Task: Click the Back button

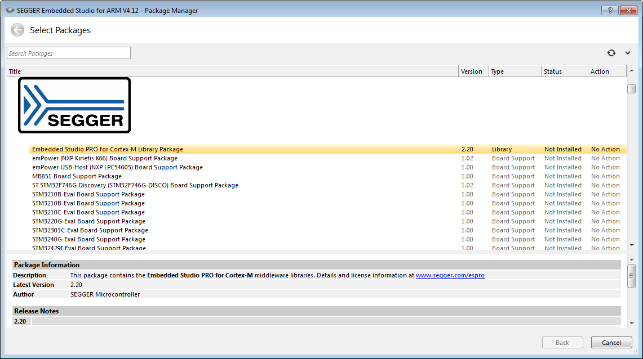Action: (562, 343)
